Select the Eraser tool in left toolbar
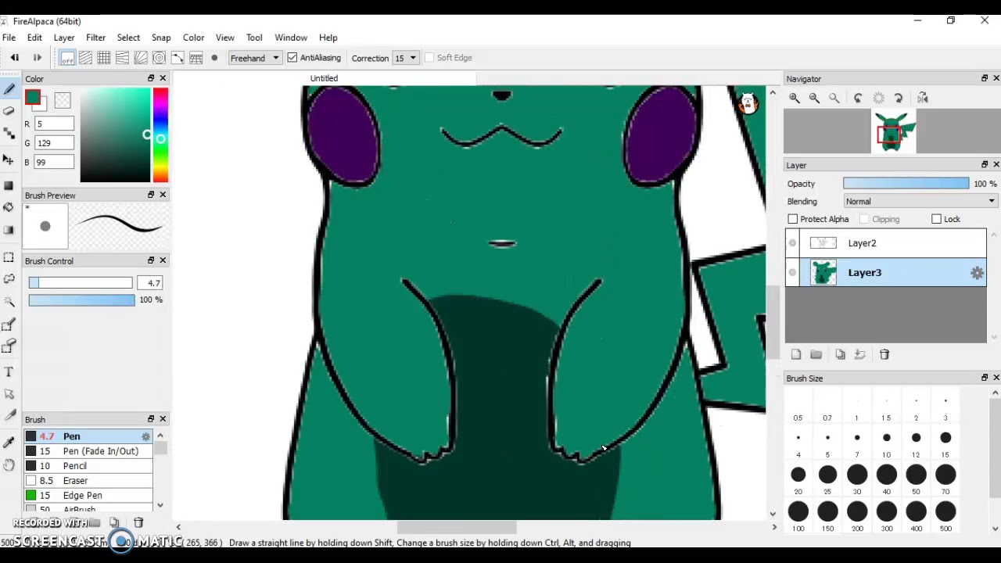Screen dimensions: 1001x563 pyautogui.click(x=9, y=111)
